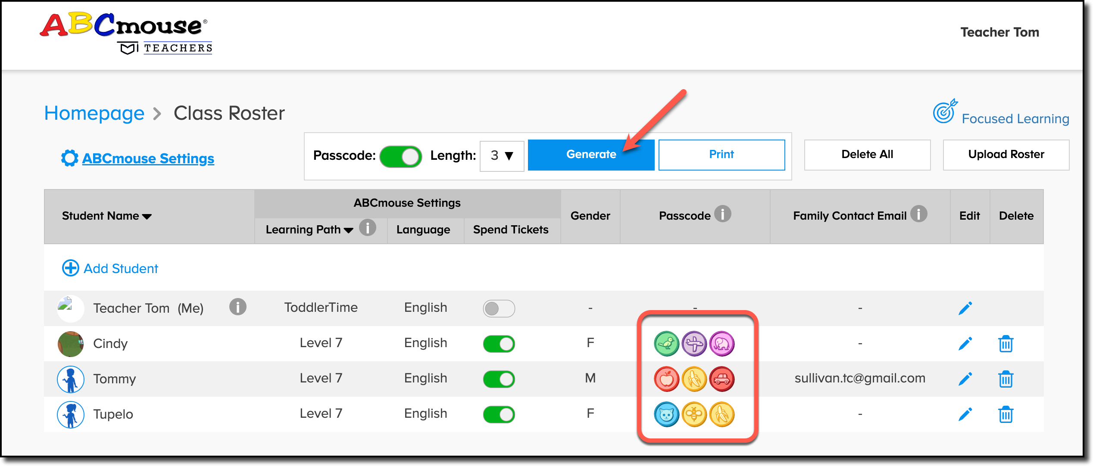Navigate to Homepage via breadcrumb
Viewport: 1093px width, 466px height.
click(94, 113)
